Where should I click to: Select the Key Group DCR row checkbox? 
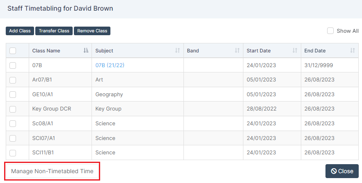coord(13,109)
